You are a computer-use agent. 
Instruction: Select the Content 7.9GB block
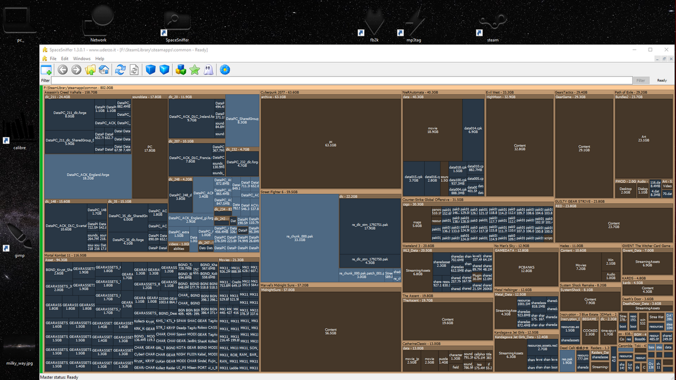click(x=590, y=301)
